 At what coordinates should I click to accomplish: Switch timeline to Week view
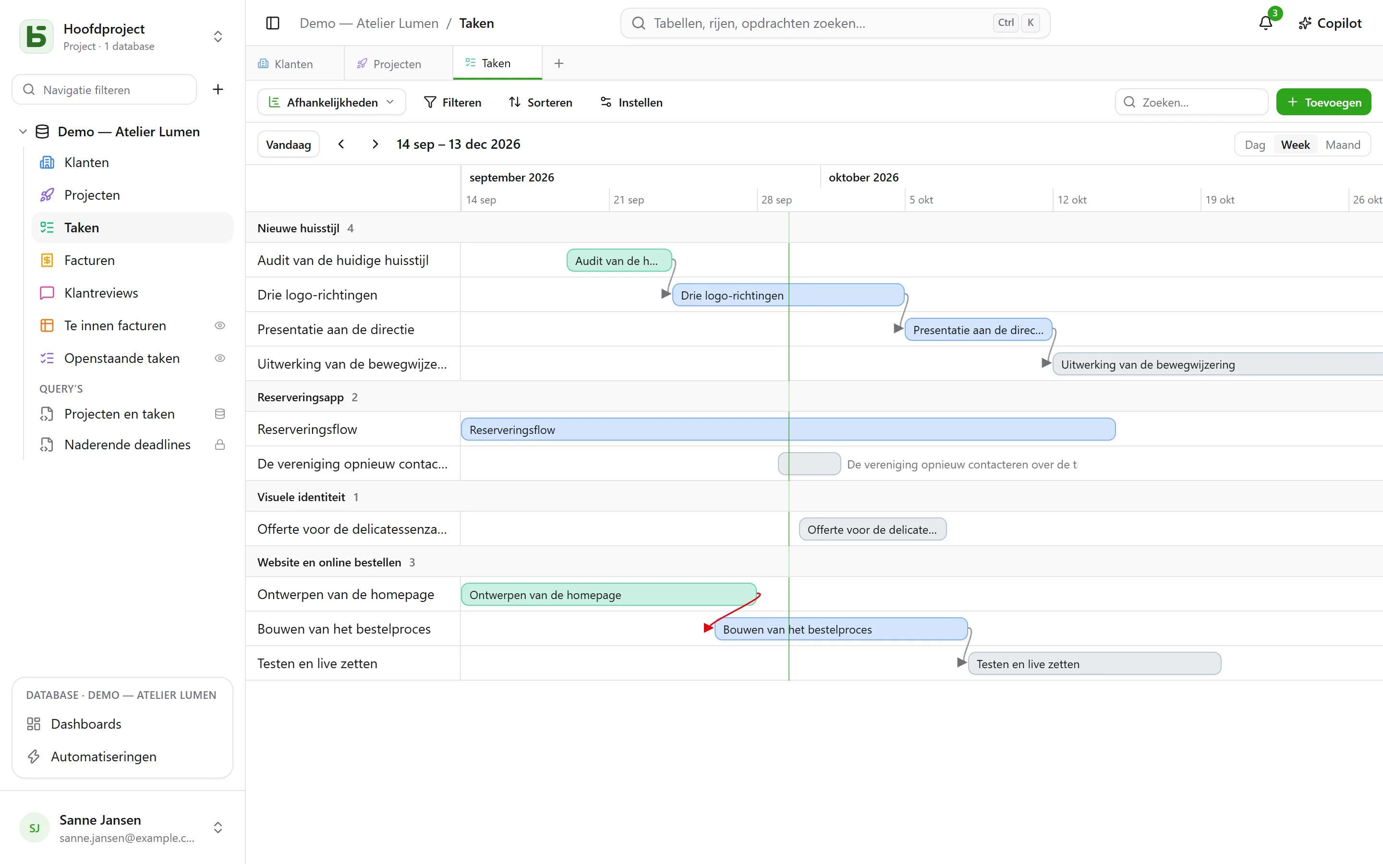click(1295, 144)
